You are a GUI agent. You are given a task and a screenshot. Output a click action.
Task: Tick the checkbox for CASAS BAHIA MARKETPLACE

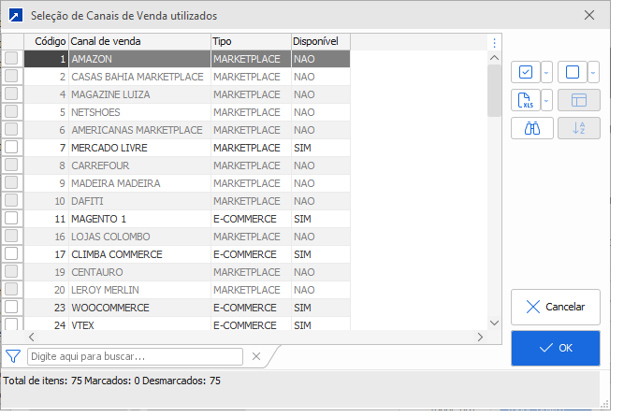pos(11,76)
